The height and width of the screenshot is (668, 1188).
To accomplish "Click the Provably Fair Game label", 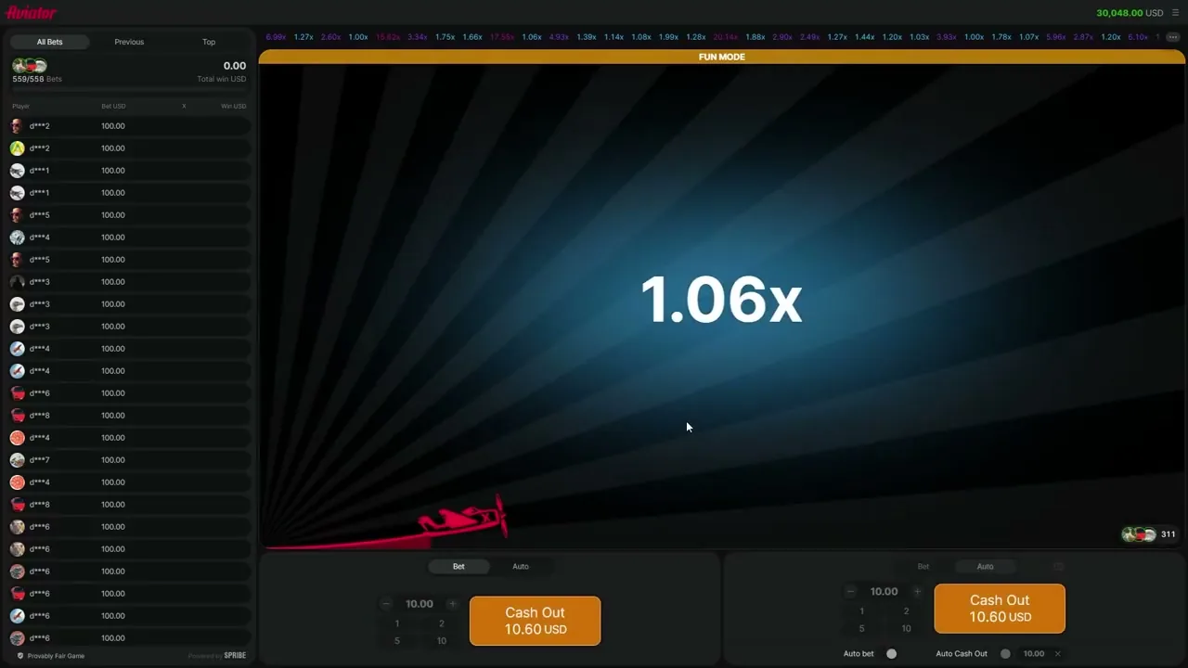I will point(56,656).
